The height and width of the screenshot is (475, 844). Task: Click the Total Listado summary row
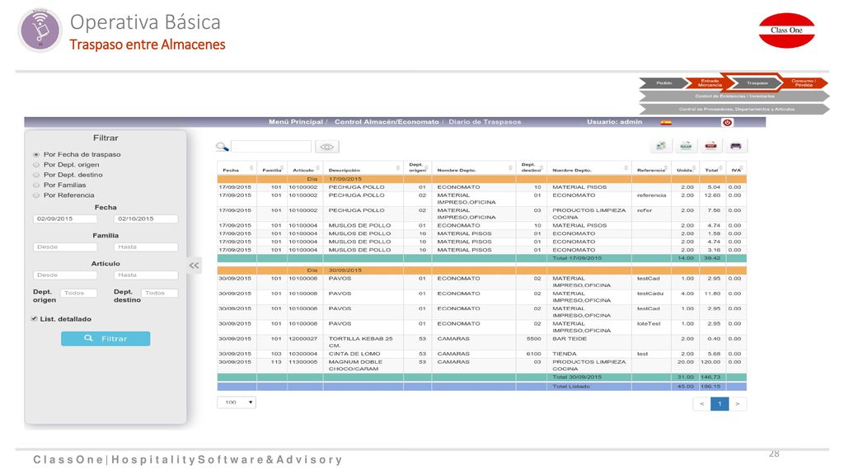click(481, 386)
